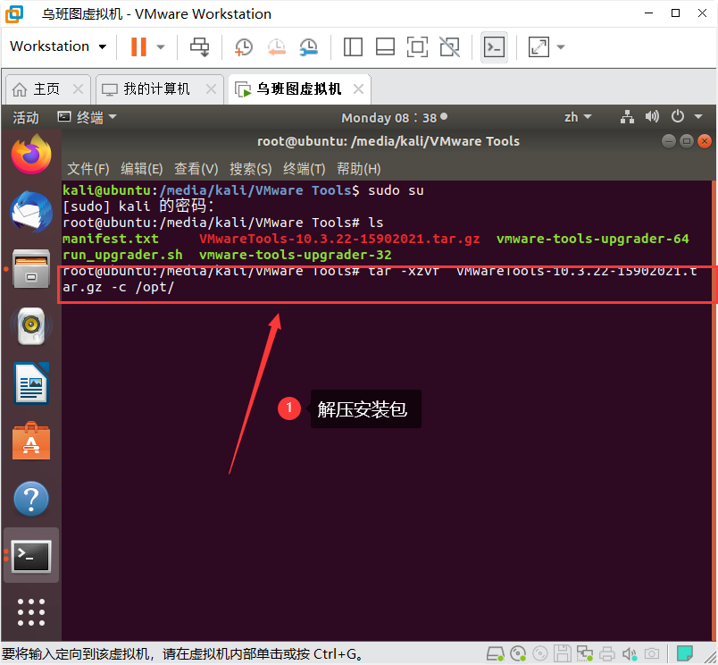This screenshot has width=718, height=665.
Task: Click run_upgrader.sh in terminal output
Action: 122,255
